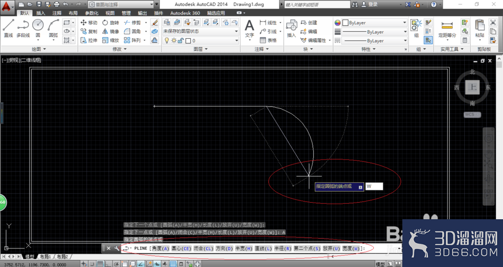
Task: Click the Save icon in quick access toolbar
Action: point(39,4)
